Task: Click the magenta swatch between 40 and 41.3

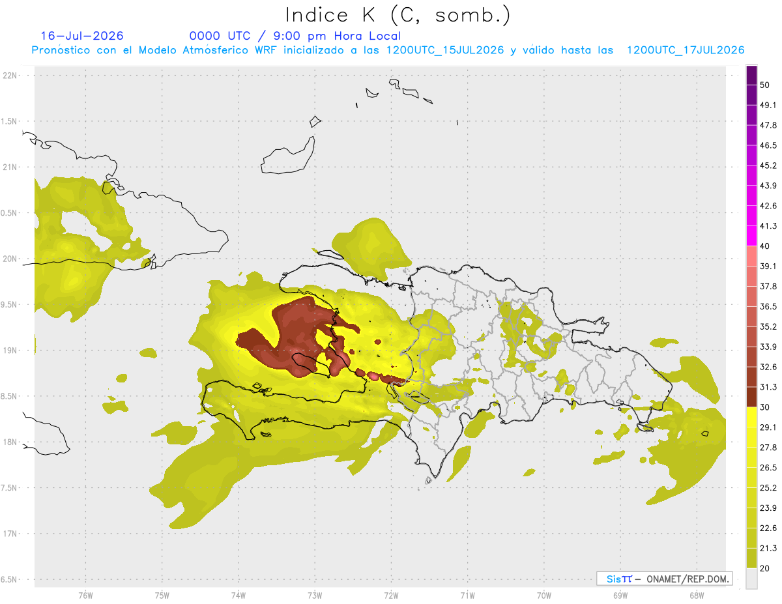Action: point(751,236)
